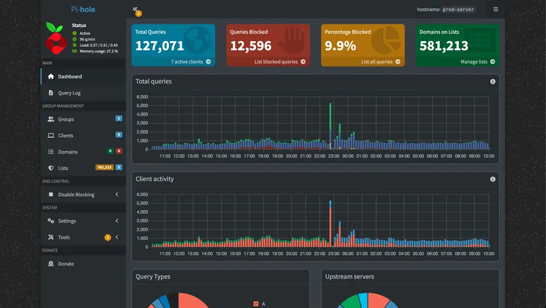Click the Domains on Lists 581,213 value
This screenshot has height=308, width=546.
pyautogui.click(x=444, y=46)
